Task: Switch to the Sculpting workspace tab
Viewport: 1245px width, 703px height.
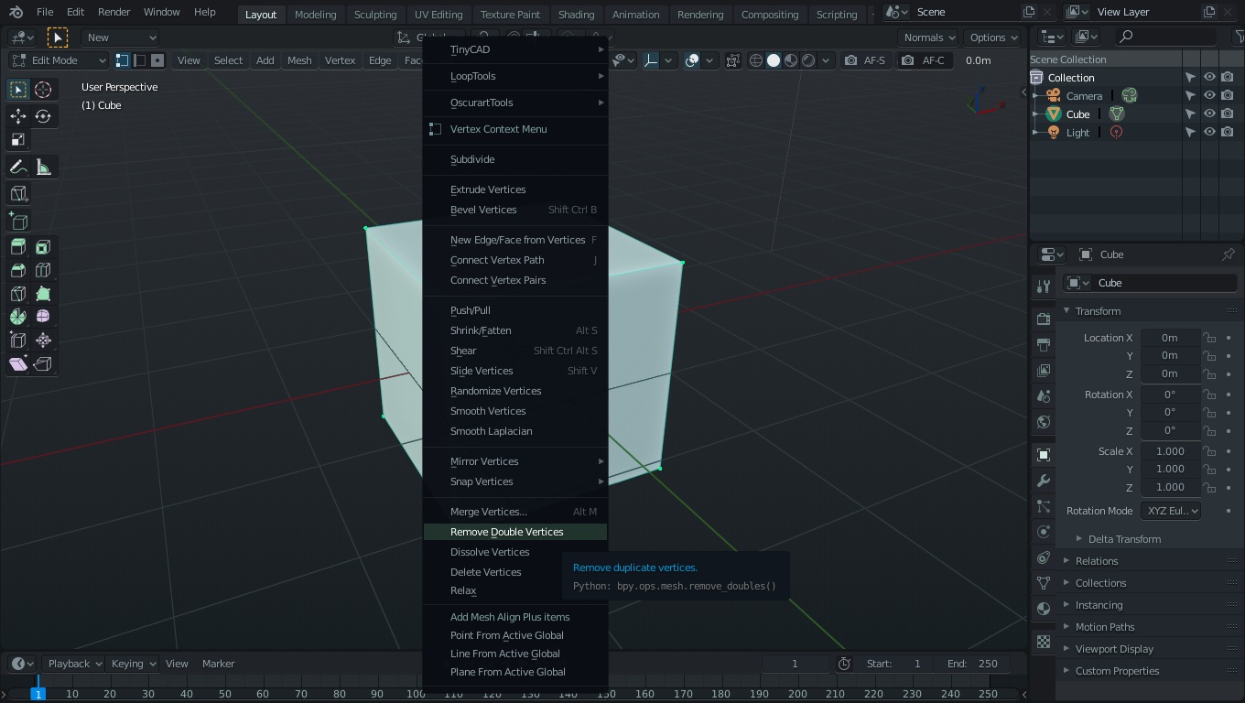Action: click(375, 14)
